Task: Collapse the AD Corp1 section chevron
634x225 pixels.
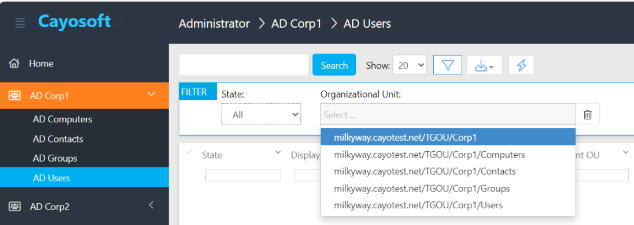Action: (151, 95)
